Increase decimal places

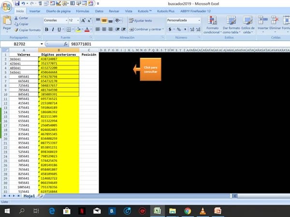click(x=192, y=29)
